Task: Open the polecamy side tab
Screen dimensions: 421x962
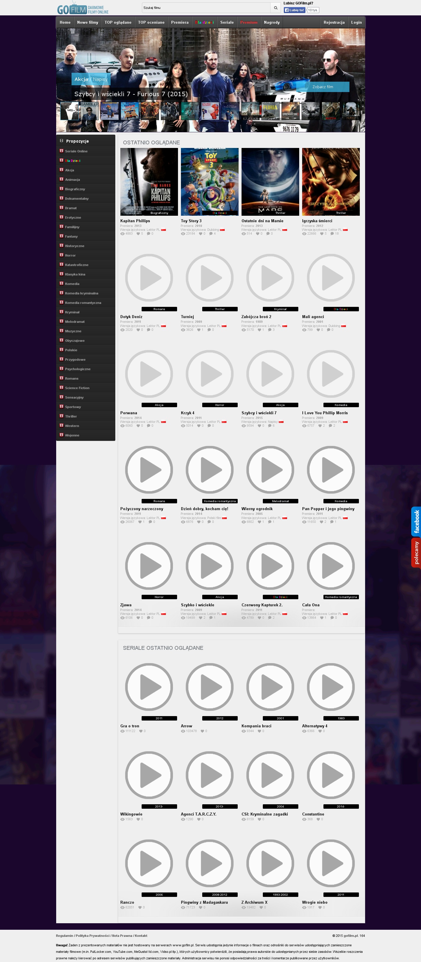Action: coord(416,553)
